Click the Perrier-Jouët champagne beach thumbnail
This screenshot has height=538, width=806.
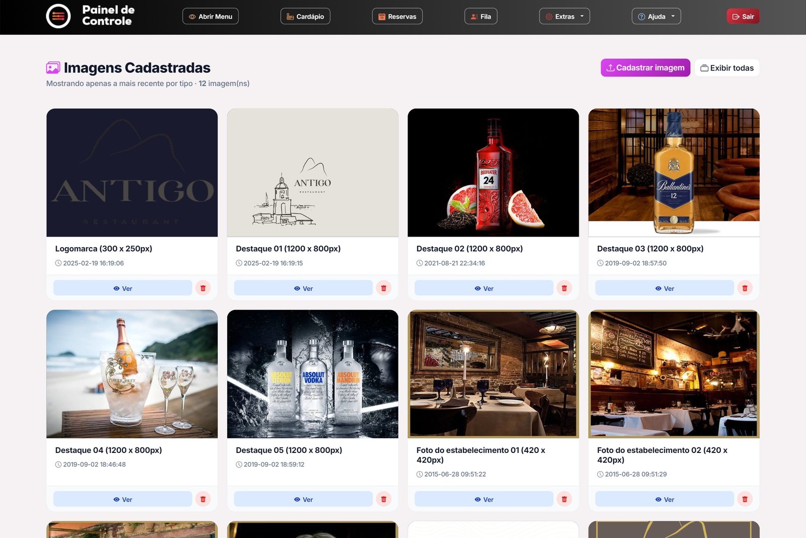coord(132,374)
